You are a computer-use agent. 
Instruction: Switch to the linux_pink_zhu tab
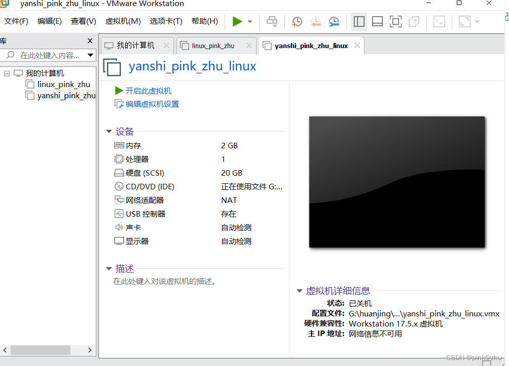[x=213, y=46]
